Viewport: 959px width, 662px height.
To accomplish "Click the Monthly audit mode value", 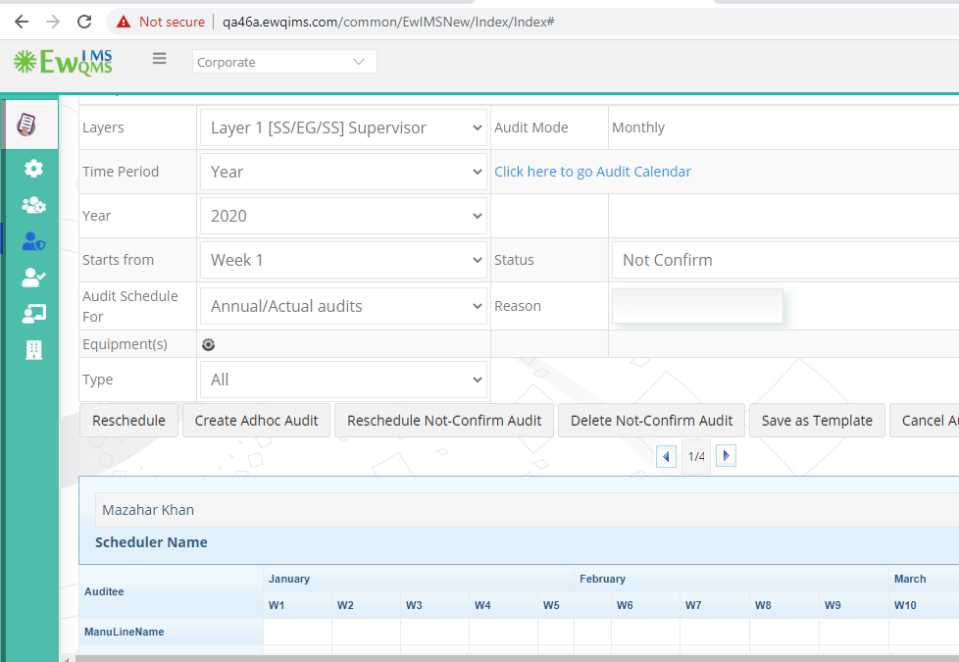I will (638, 127).
